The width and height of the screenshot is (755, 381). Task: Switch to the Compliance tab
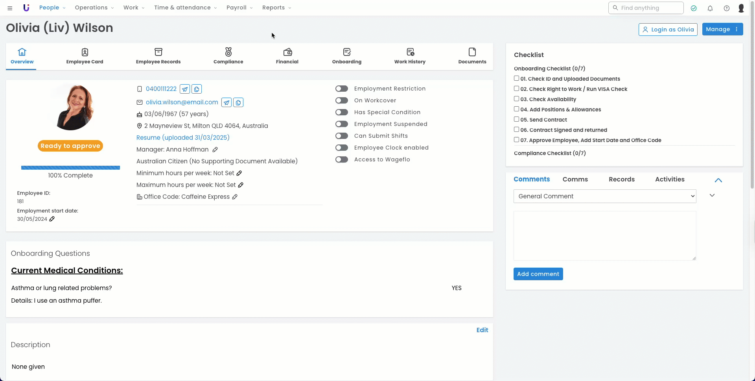[x=228, y=56]
